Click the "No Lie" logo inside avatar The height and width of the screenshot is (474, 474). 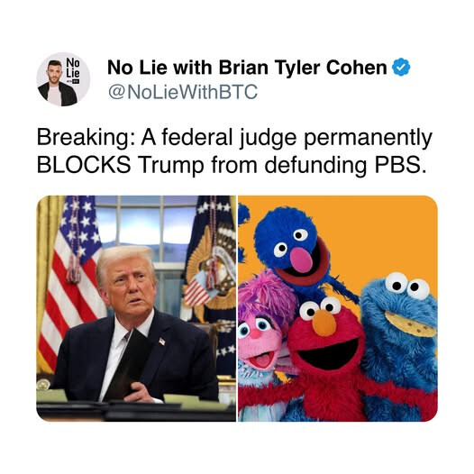click(73, 68)
